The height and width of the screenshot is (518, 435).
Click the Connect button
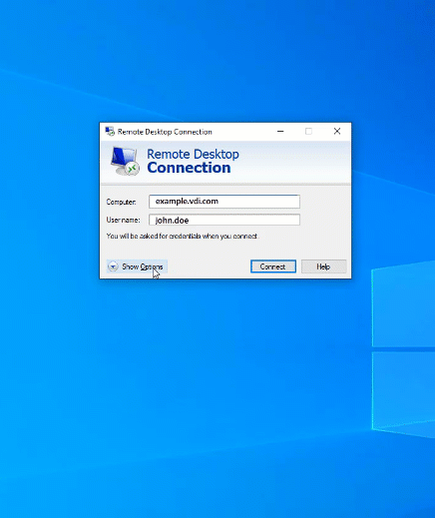click(x=273, y=266)
